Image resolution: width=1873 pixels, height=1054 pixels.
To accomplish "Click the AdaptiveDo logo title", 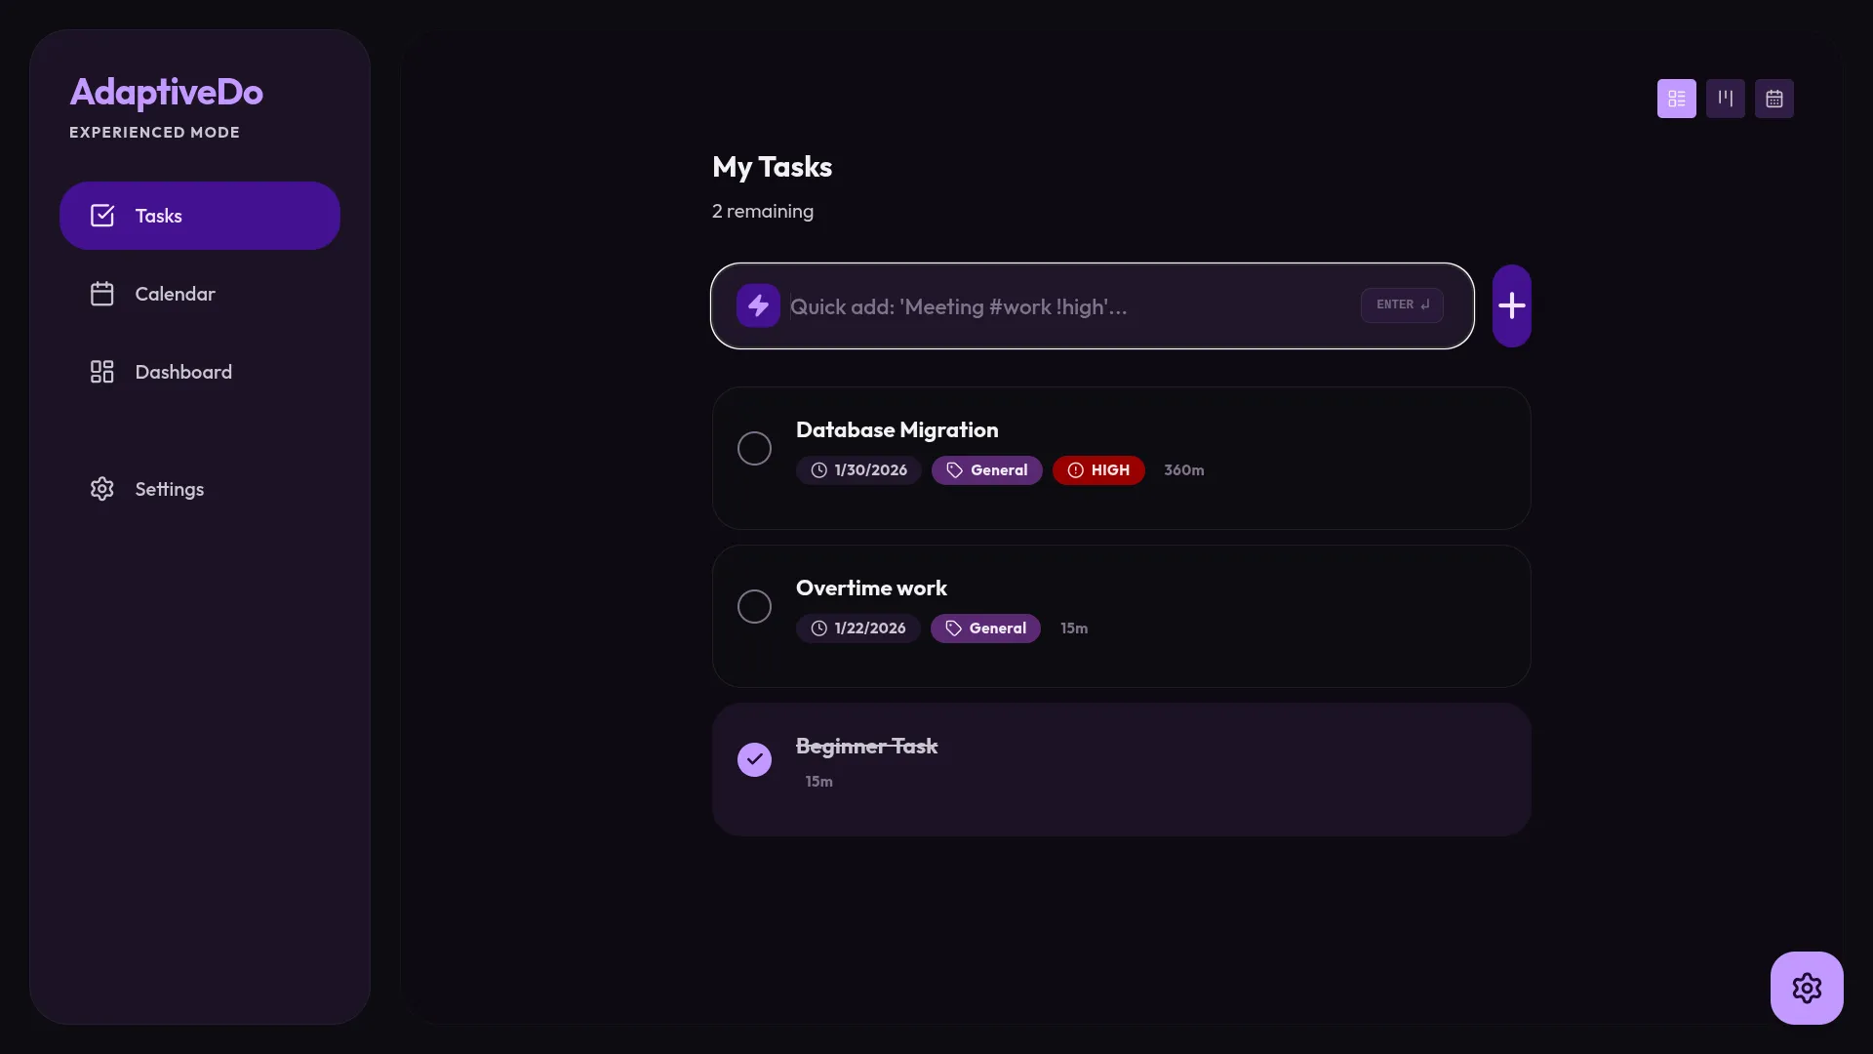I will pyautogui.click(x=166, y=92).
